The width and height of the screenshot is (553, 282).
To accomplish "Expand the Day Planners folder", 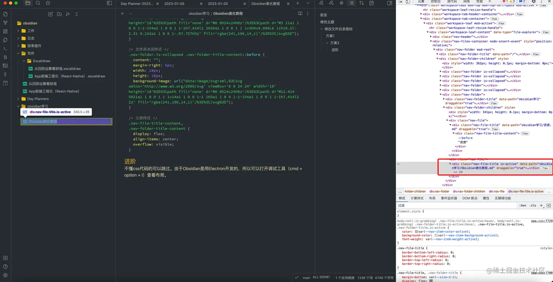I will pyautogui.click(x=18, y=99).
